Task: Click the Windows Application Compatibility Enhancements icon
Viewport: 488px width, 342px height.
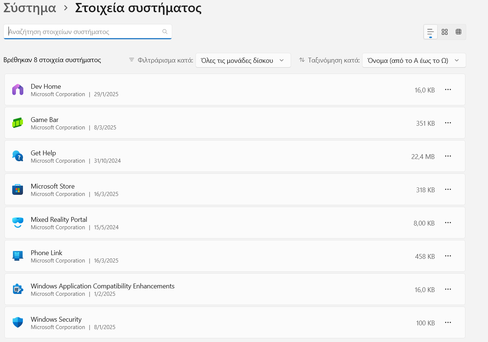Action: [18, 289]
